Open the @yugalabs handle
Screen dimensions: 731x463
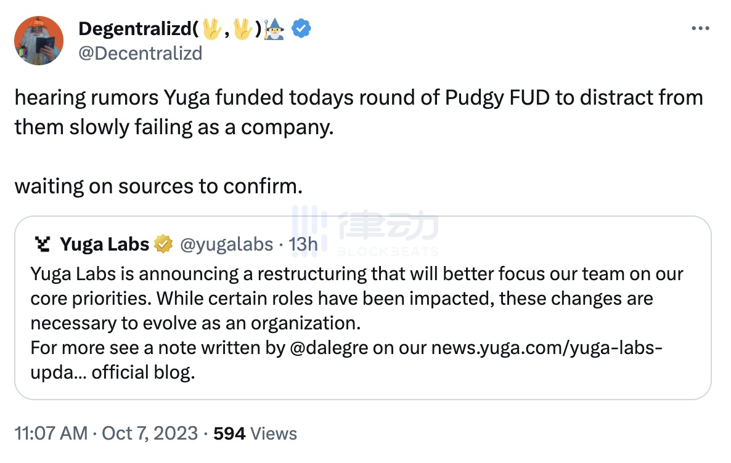point(226,244)
